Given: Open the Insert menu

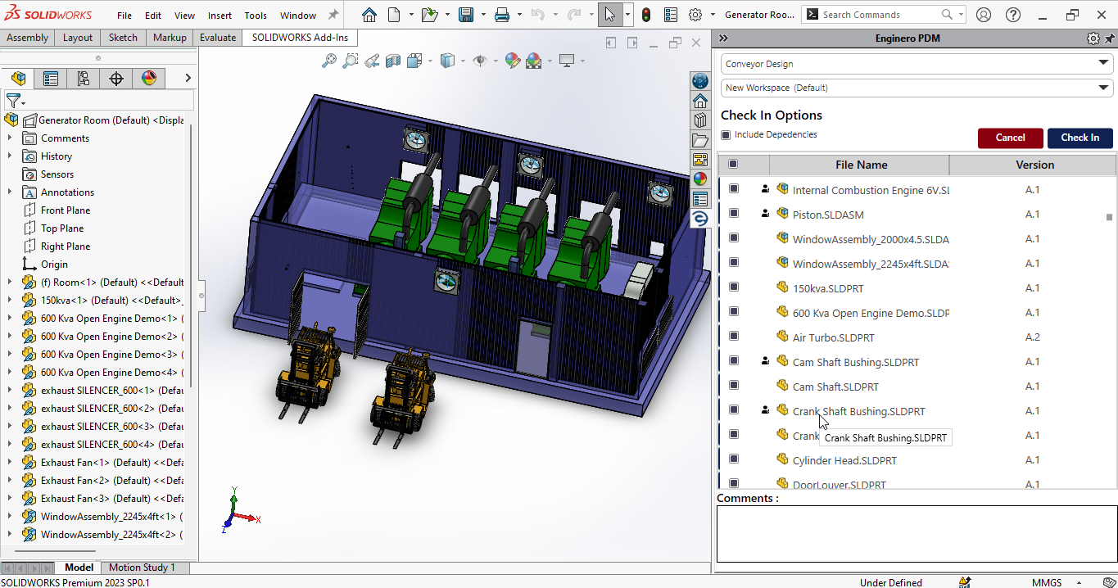Looking at the screenshot, I should [x=220, y=16].
